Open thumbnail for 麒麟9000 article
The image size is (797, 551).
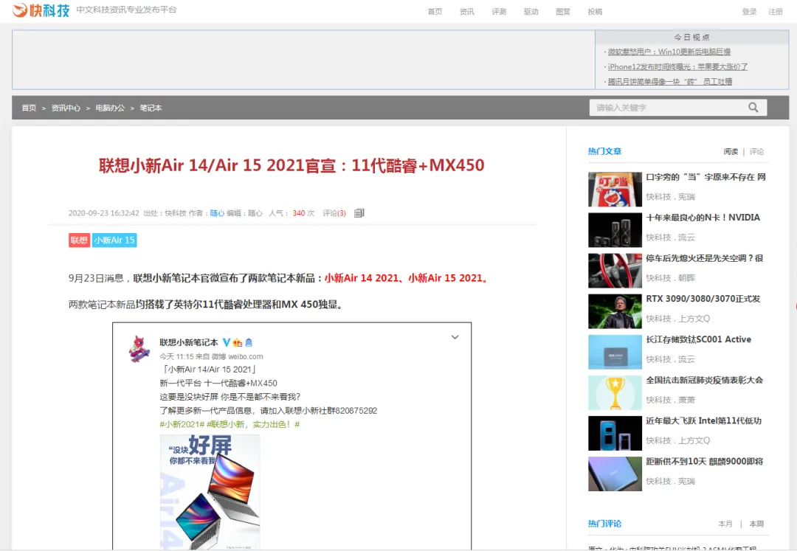615,474
